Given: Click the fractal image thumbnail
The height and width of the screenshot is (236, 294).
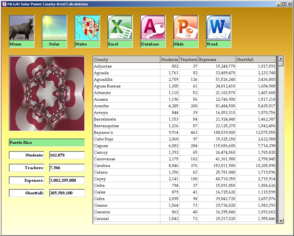Looking at the screenshot, I should (47, 93).
